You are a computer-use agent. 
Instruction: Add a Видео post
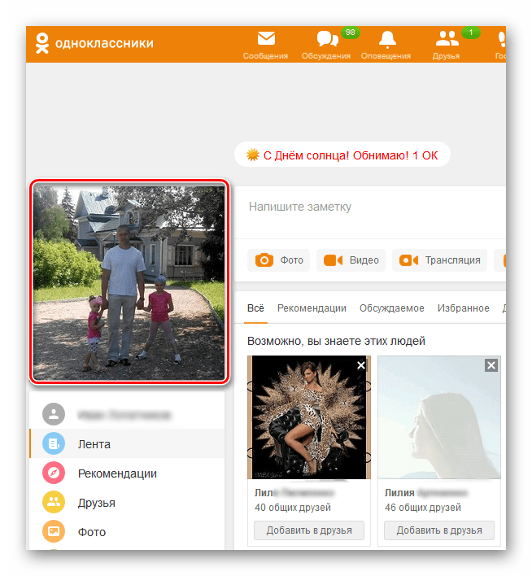pos(351,260)
